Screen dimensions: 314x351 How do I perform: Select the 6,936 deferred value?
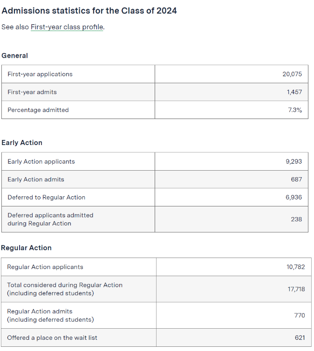(x=294, y=197)
